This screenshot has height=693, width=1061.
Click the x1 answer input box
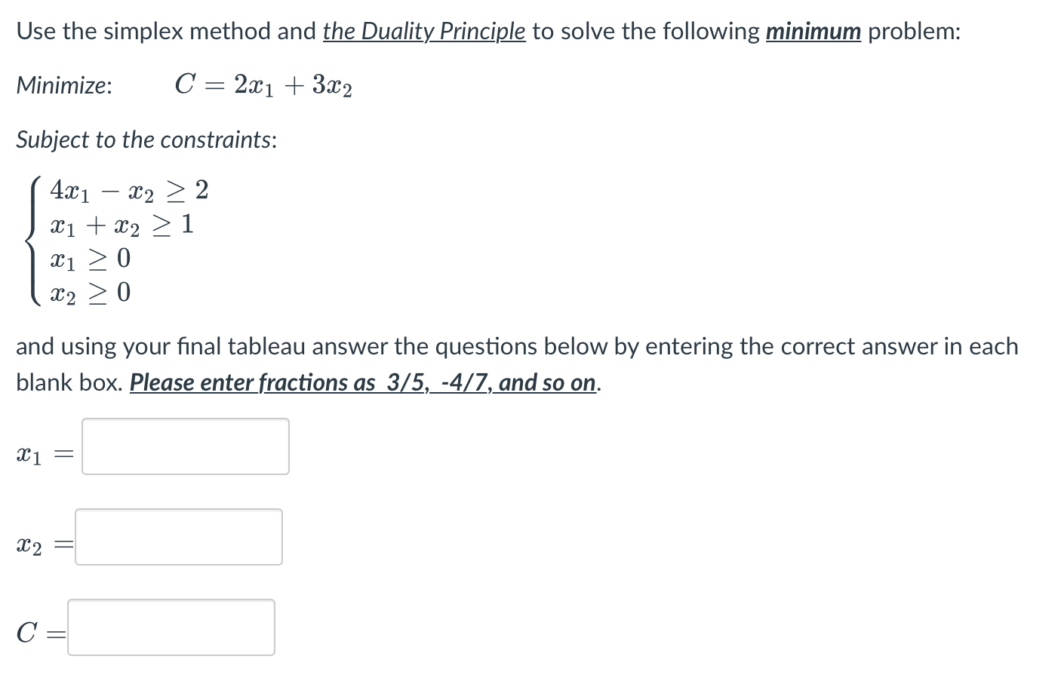186,446
